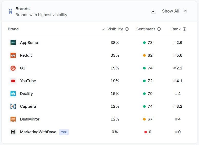Click the Reddit brand logo

pos(13,55)
